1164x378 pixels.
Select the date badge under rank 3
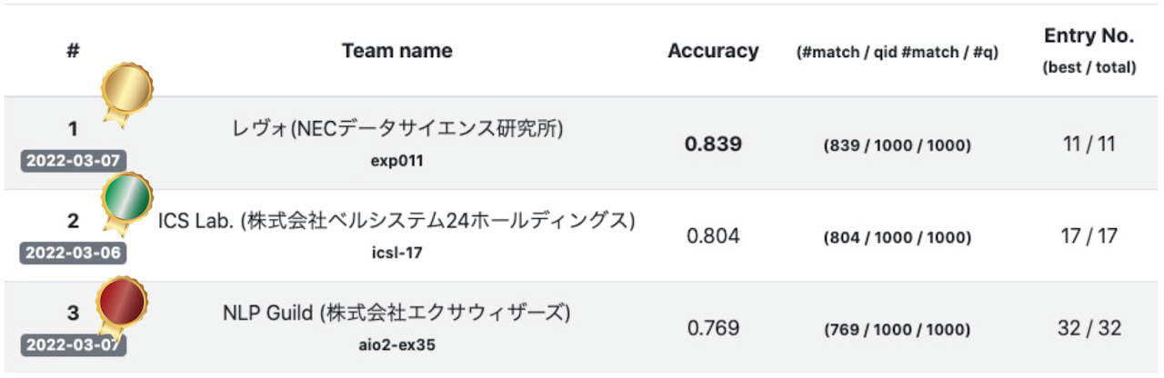coord(74,346)
